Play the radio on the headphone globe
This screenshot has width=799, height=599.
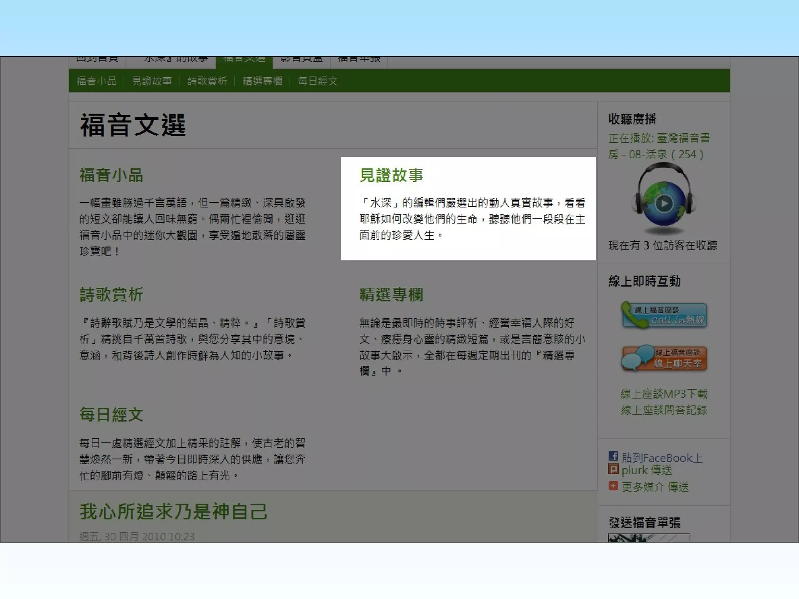[664, 203]
